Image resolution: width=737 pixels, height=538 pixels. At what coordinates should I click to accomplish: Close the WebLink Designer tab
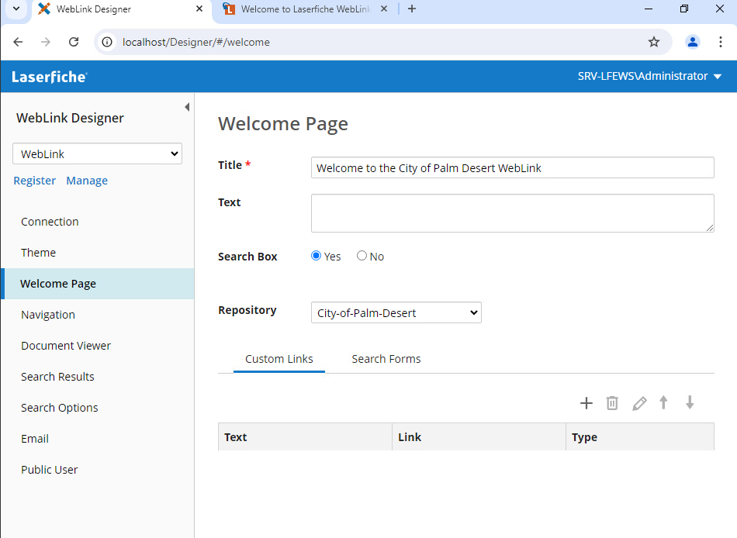tap(199, 9)
